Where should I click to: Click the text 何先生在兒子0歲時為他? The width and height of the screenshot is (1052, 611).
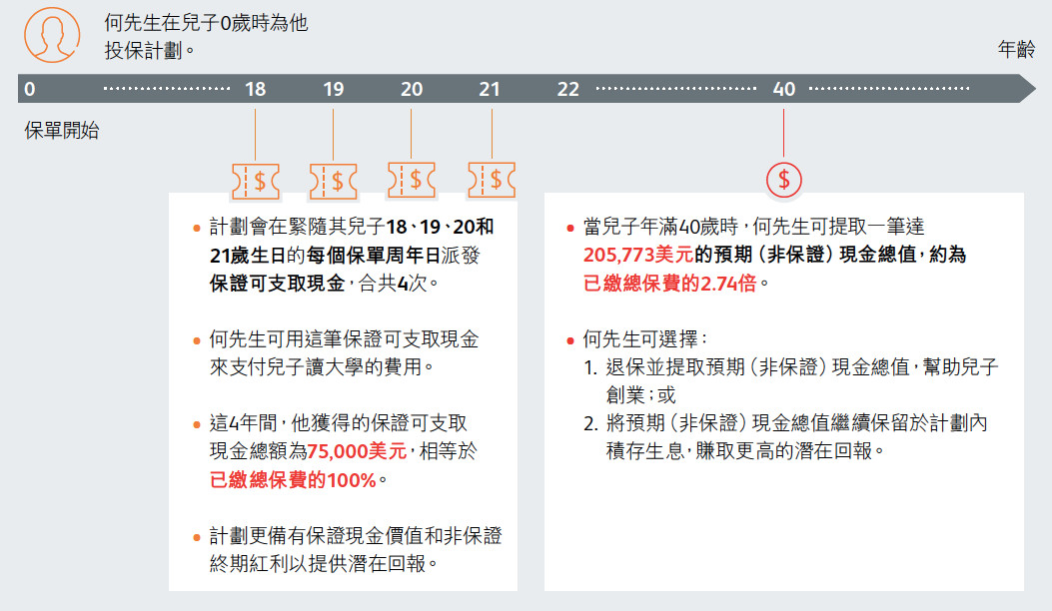[206, 23]
